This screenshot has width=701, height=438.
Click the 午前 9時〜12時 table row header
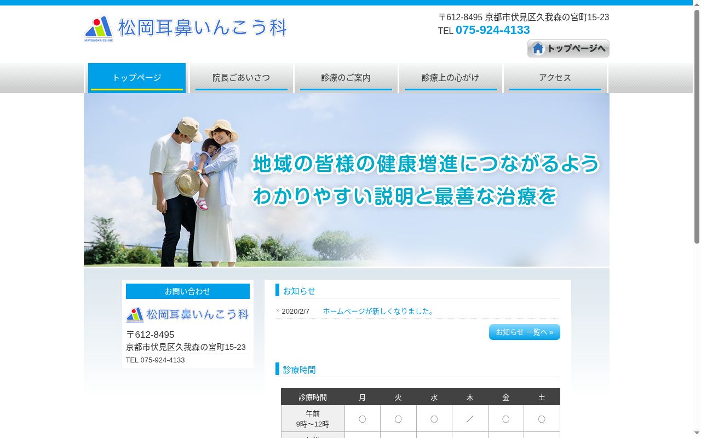(x=313, y=419)
